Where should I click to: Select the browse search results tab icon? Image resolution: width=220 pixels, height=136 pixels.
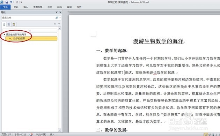pos(14,24)
